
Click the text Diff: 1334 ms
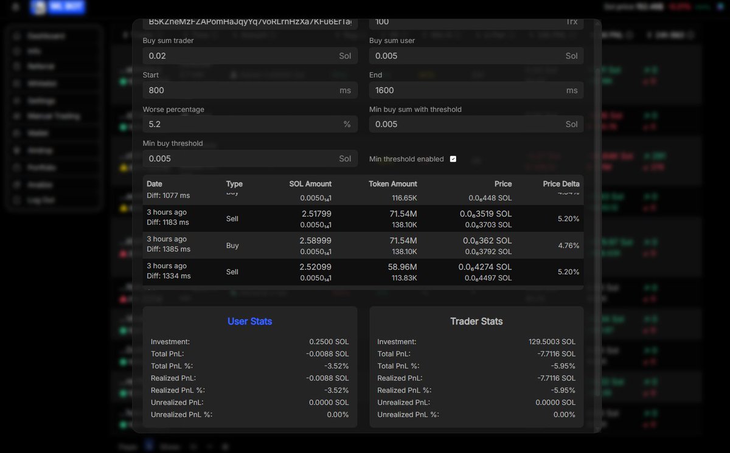pyautogui.click(x=169, y=276)
